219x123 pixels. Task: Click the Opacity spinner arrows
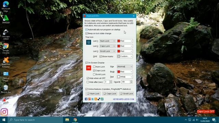131,82
